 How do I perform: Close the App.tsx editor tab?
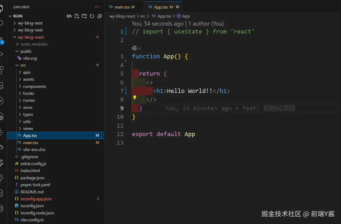[177, 7]
